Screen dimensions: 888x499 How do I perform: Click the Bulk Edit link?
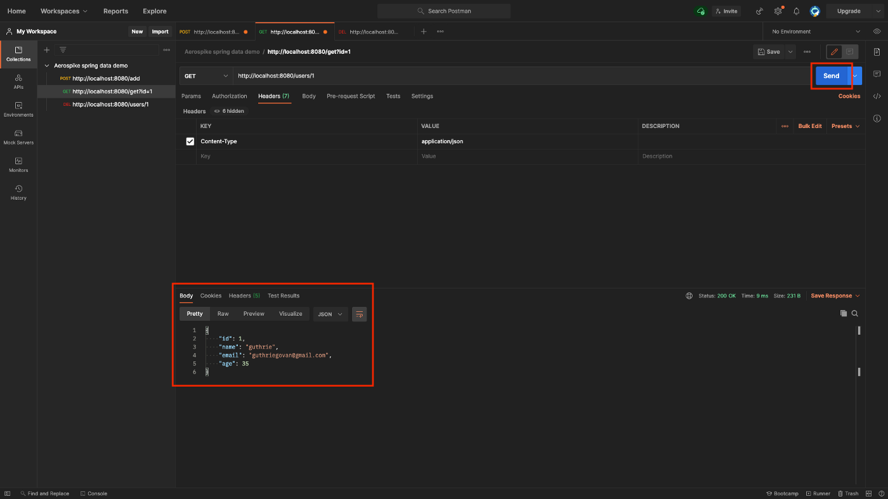[810, 126]
